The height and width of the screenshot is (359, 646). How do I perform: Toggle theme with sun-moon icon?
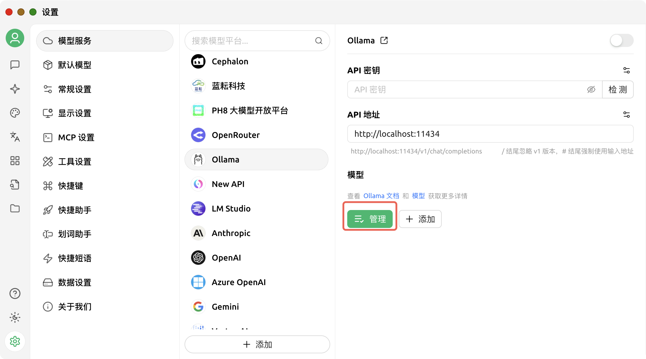pyautogui.click(x=15, y=317)
